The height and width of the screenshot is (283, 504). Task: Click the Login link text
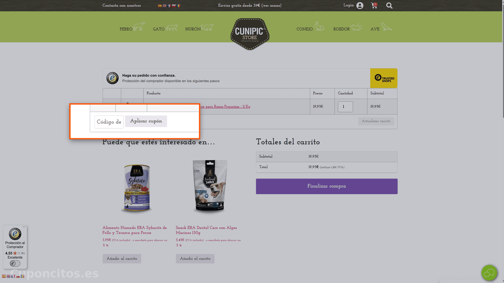pos(349,5)
